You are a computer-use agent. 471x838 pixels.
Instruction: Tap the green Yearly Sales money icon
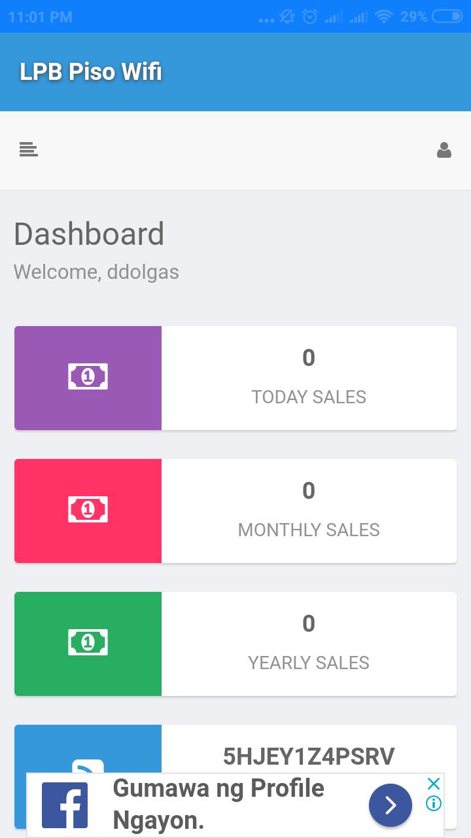[x=88, y=643]
